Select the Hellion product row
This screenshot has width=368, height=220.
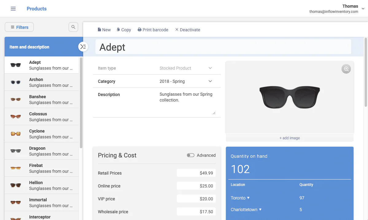click(x=41, y=185)
